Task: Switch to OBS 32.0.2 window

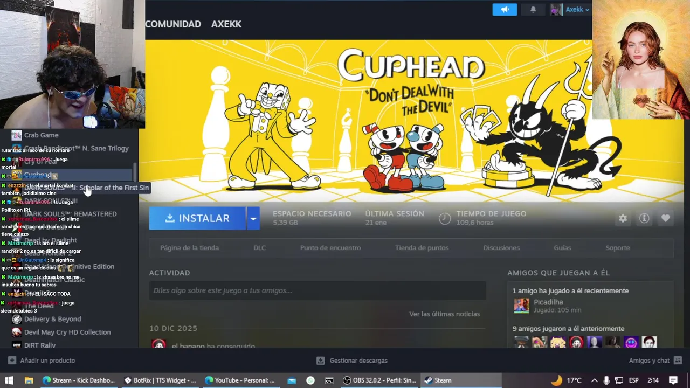Action: click(x=380, y=380)
